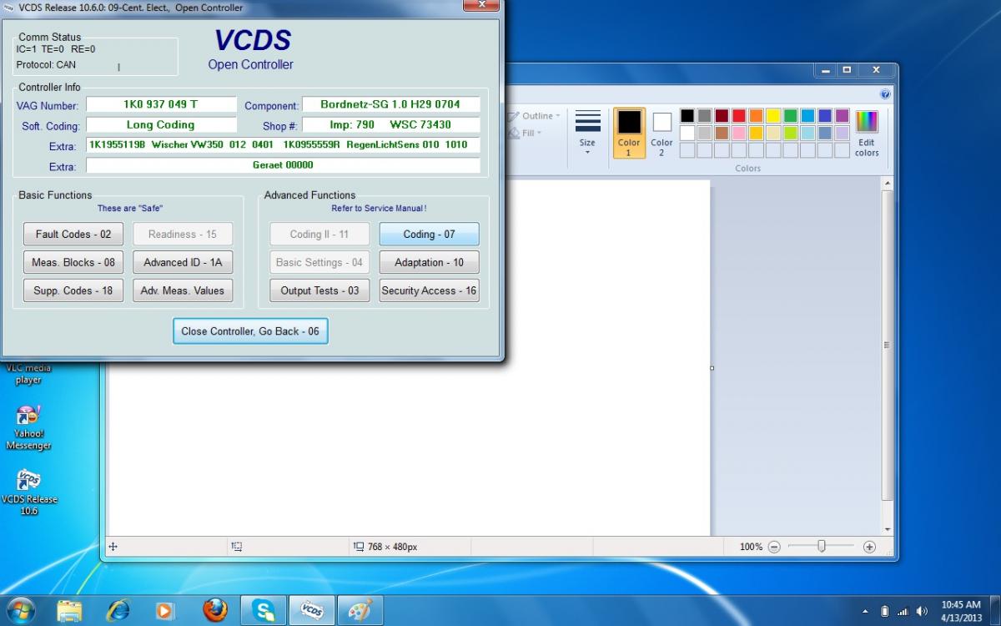1001x626 pixels.
Task: Click first Extra field with Wischer text
Action: pyautogui.click(x=283, y=145)
